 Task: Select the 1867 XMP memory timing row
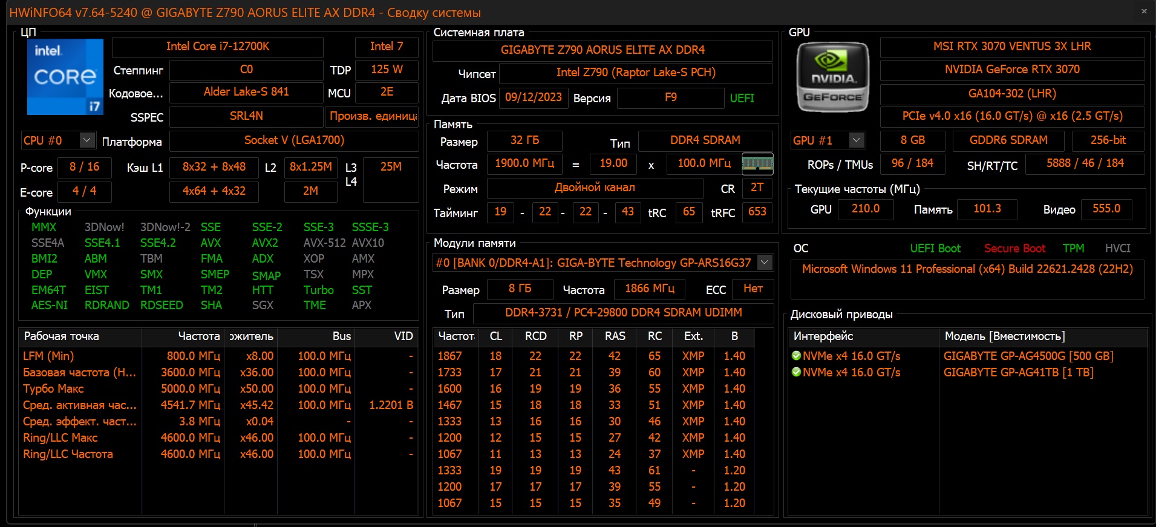[x=449, y=356]
